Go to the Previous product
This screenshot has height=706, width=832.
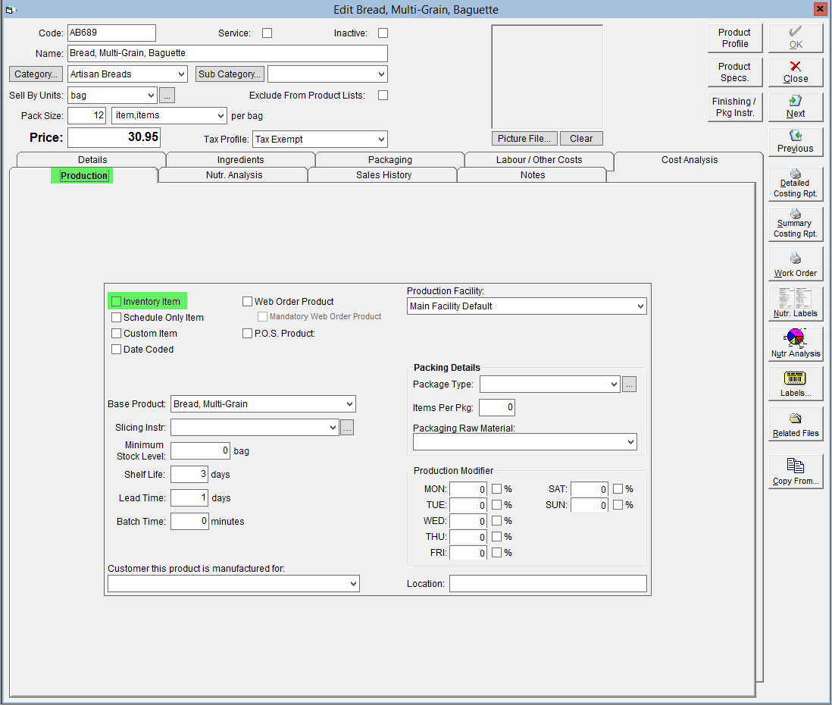tap(795, 142)
